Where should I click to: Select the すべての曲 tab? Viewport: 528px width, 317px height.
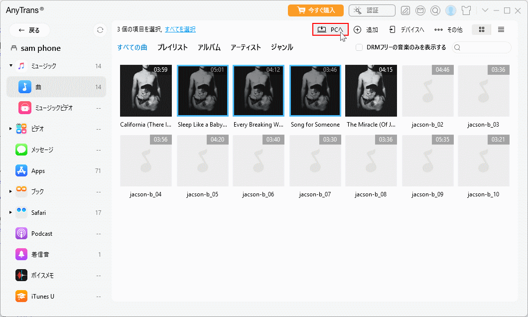pos(132,47)
